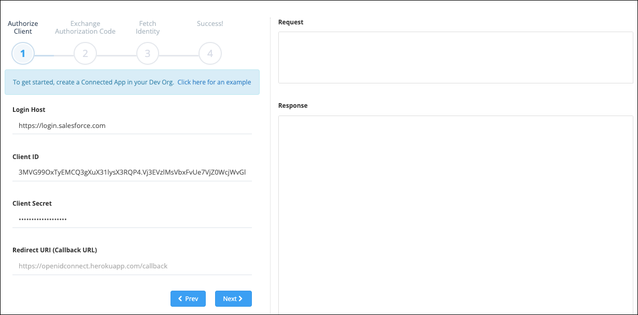This screenshot has width=638, height=315.
Task: Click the Client Secret label
Action: [32, 204]
